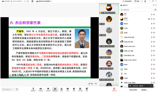Select the member with blue avatar (third row)
The height and width of the screenshot is (93, 159).
point(138,24)
